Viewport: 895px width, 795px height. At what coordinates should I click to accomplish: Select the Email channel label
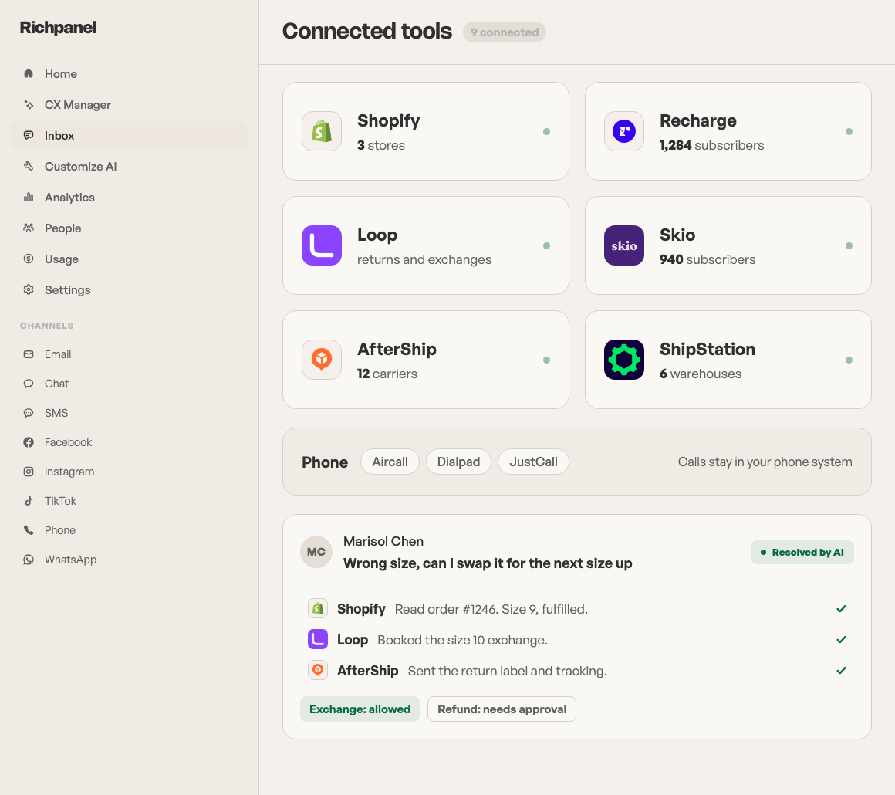pos(58,354)
